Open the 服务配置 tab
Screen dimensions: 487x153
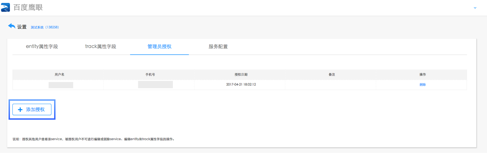(218, 47)
